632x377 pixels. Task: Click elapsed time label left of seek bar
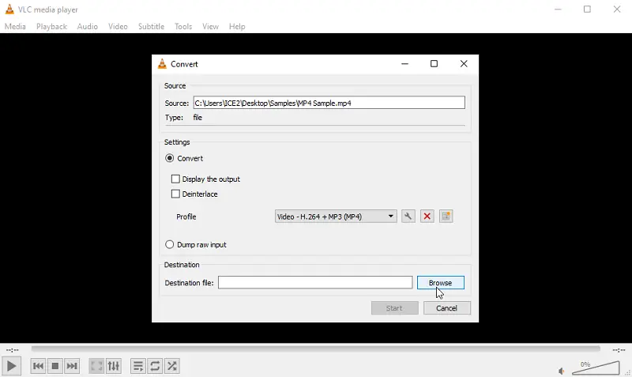pyautogui.click(x=13, y=350)
